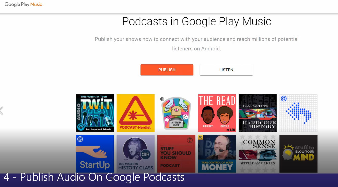
Task: Click the Podcasts in Google Play Music heading
Action: click(197, 21)
